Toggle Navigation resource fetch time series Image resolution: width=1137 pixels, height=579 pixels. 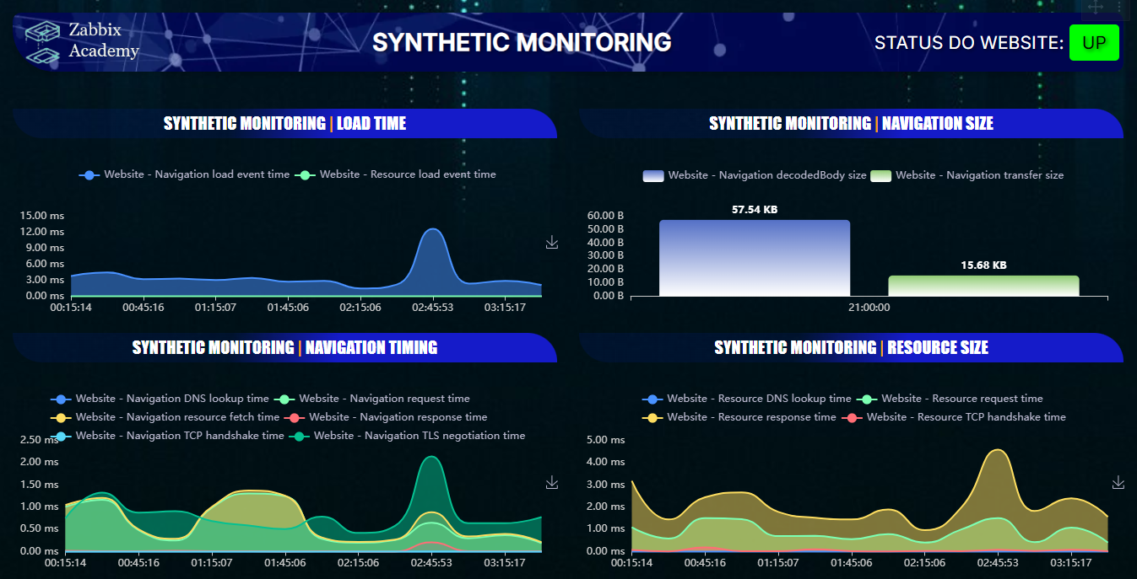pyautogui.click(x=165, y=417)
